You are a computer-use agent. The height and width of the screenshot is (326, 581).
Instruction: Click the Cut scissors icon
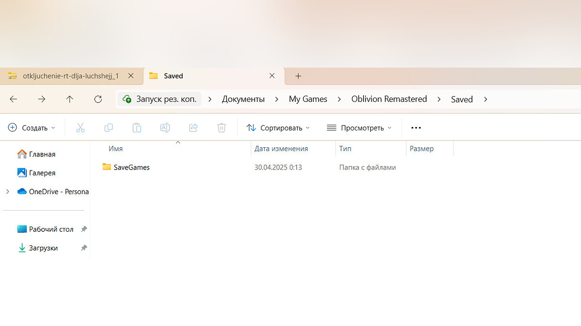(x=80, y=128)
